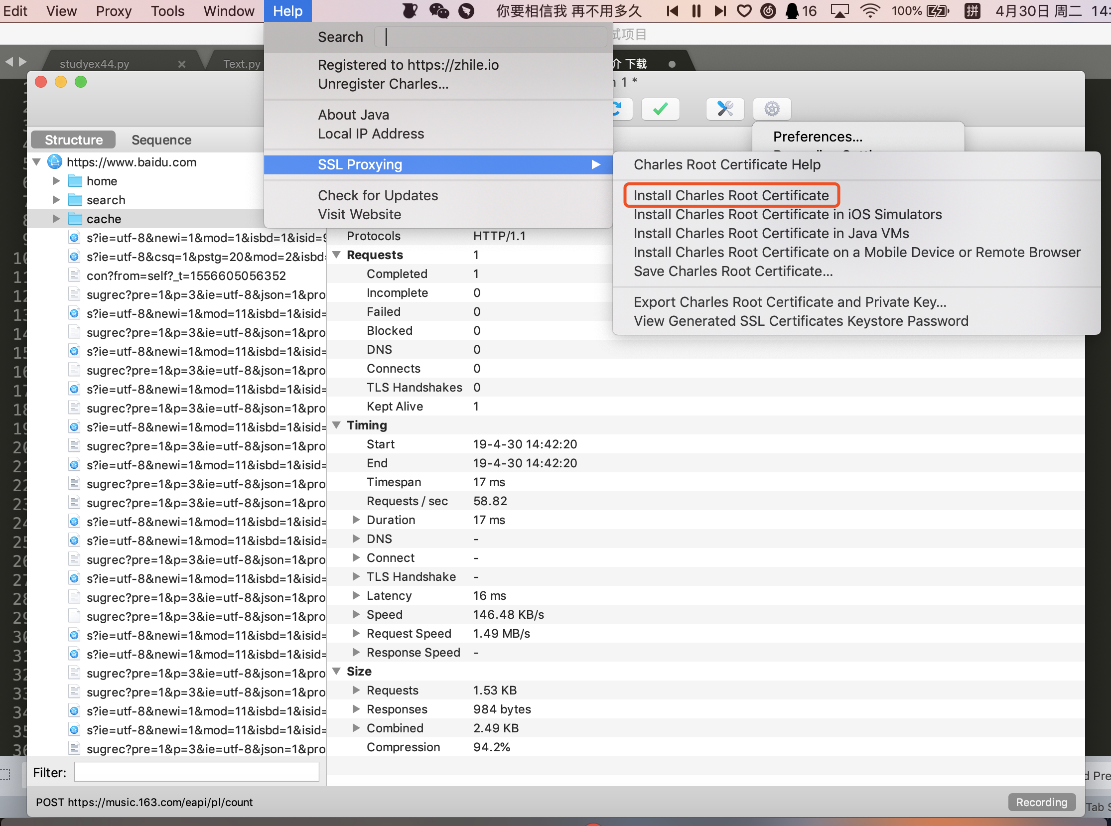This screenshot has width=1111, height=826.
Task: Click the Recording status button
Action: point(1041,802)
